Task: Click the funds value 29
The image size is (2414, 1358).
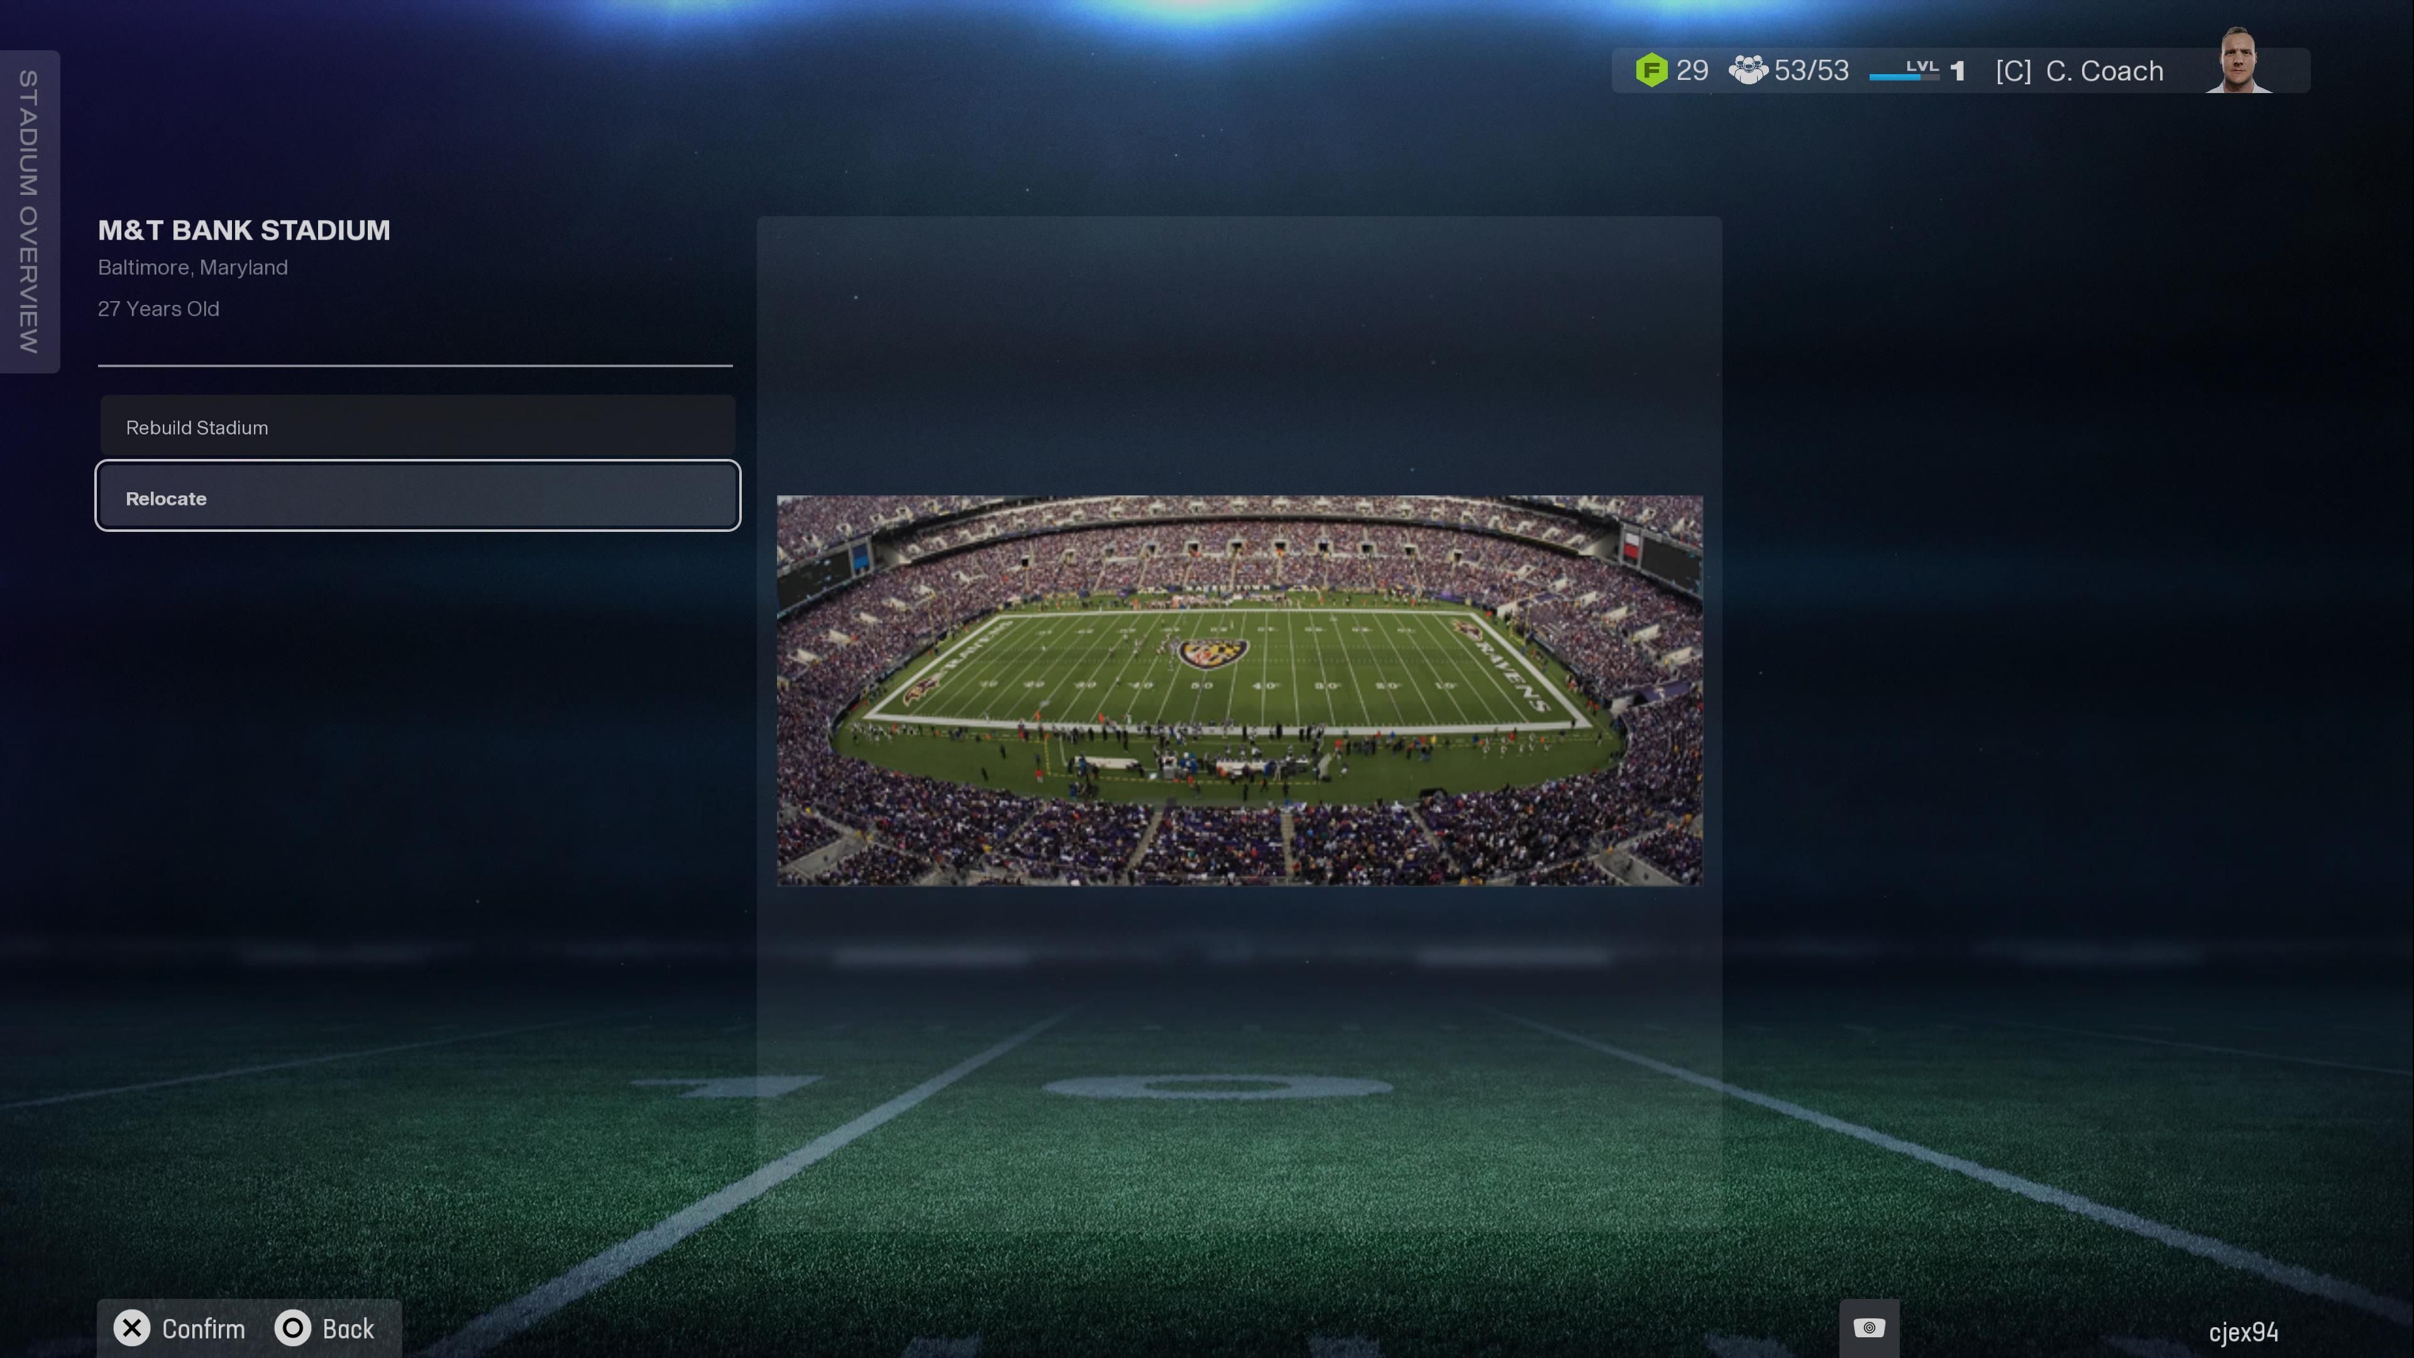Action: (x=1692, y=70)
